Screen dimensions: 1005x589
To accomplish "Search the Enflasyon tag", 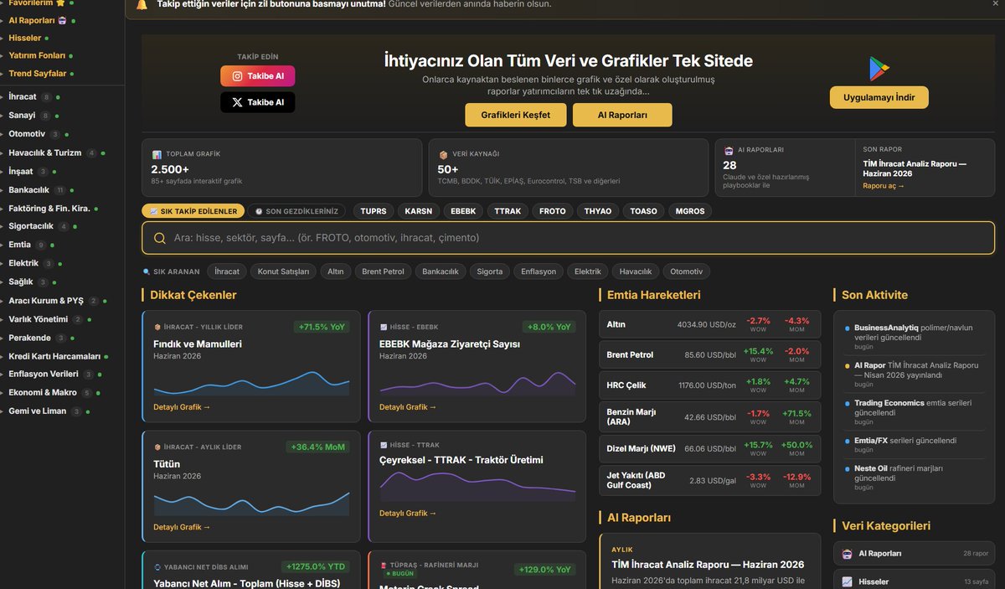I will 539,271.
